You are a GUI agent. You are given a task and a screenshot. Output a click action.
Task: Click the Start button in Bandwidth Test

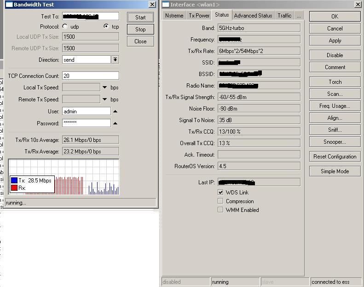[x=140, y=17]
